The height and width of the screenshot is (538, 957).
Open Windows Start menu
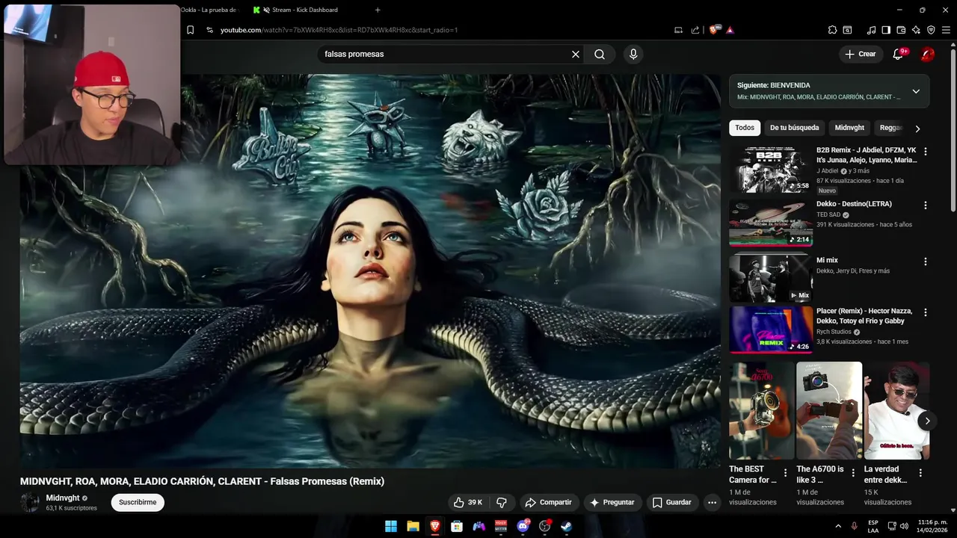[x=391, y=526]
